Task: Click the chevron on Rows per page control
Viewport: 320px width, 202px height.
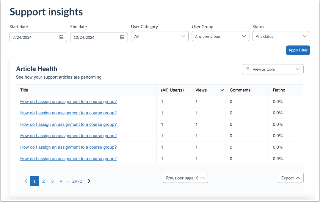Action: click(x=203, y=178)
